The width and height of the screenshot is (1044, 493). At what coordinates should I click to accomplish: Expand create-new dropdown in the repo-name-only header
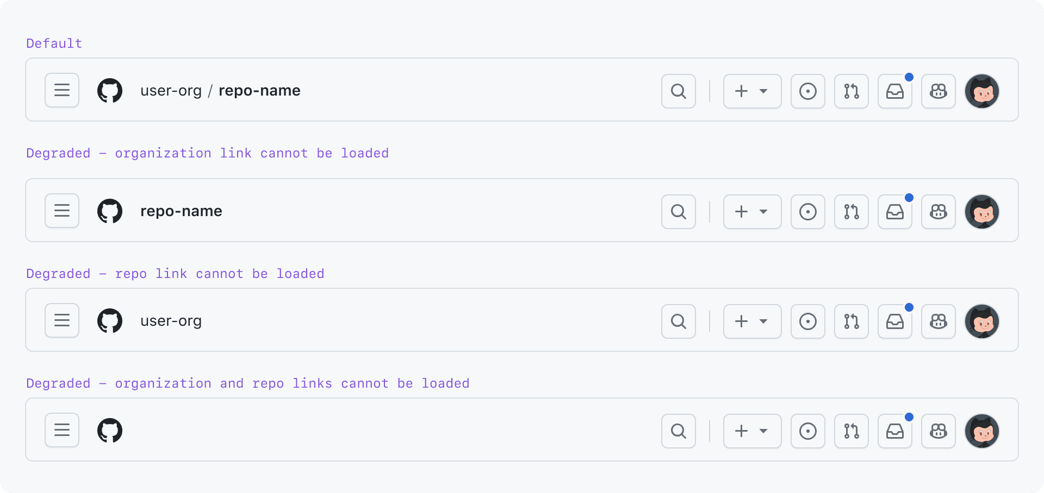click(x=752, y=212)
